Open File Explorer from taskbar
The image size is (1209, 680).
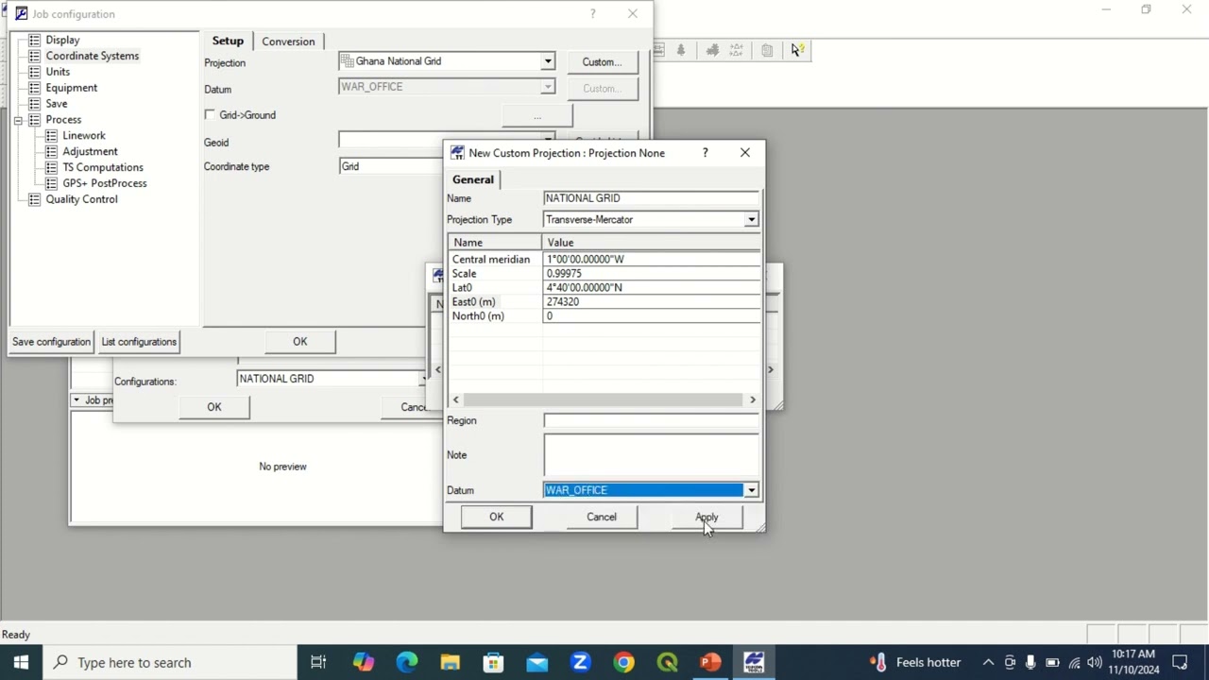tap(450, 662)
